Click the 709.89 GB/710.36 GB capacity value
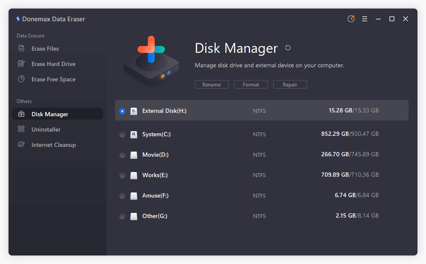 [350, 175]
